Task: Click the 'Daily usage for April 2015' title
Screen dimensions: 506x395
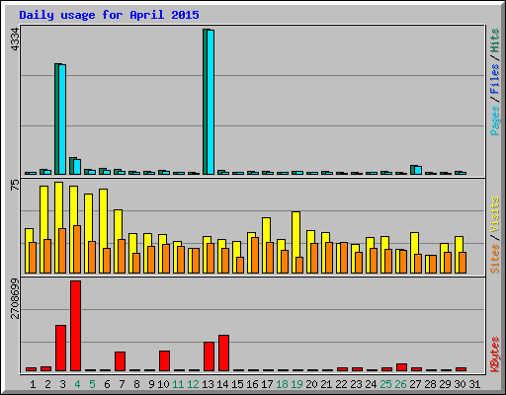Action: click(x=109, y=15)
